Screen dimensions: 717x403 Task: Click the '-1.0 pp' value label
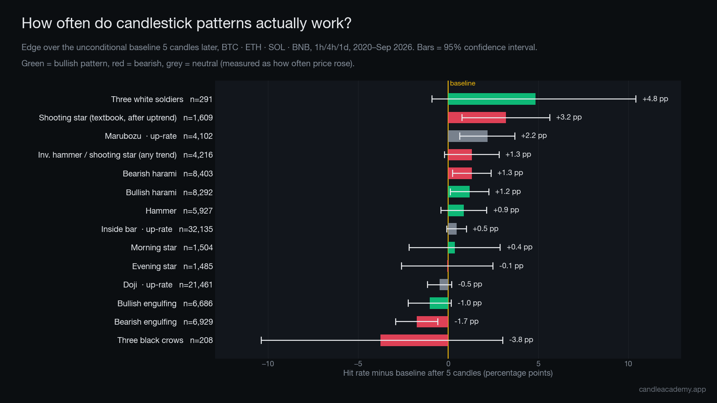point(470,303)
